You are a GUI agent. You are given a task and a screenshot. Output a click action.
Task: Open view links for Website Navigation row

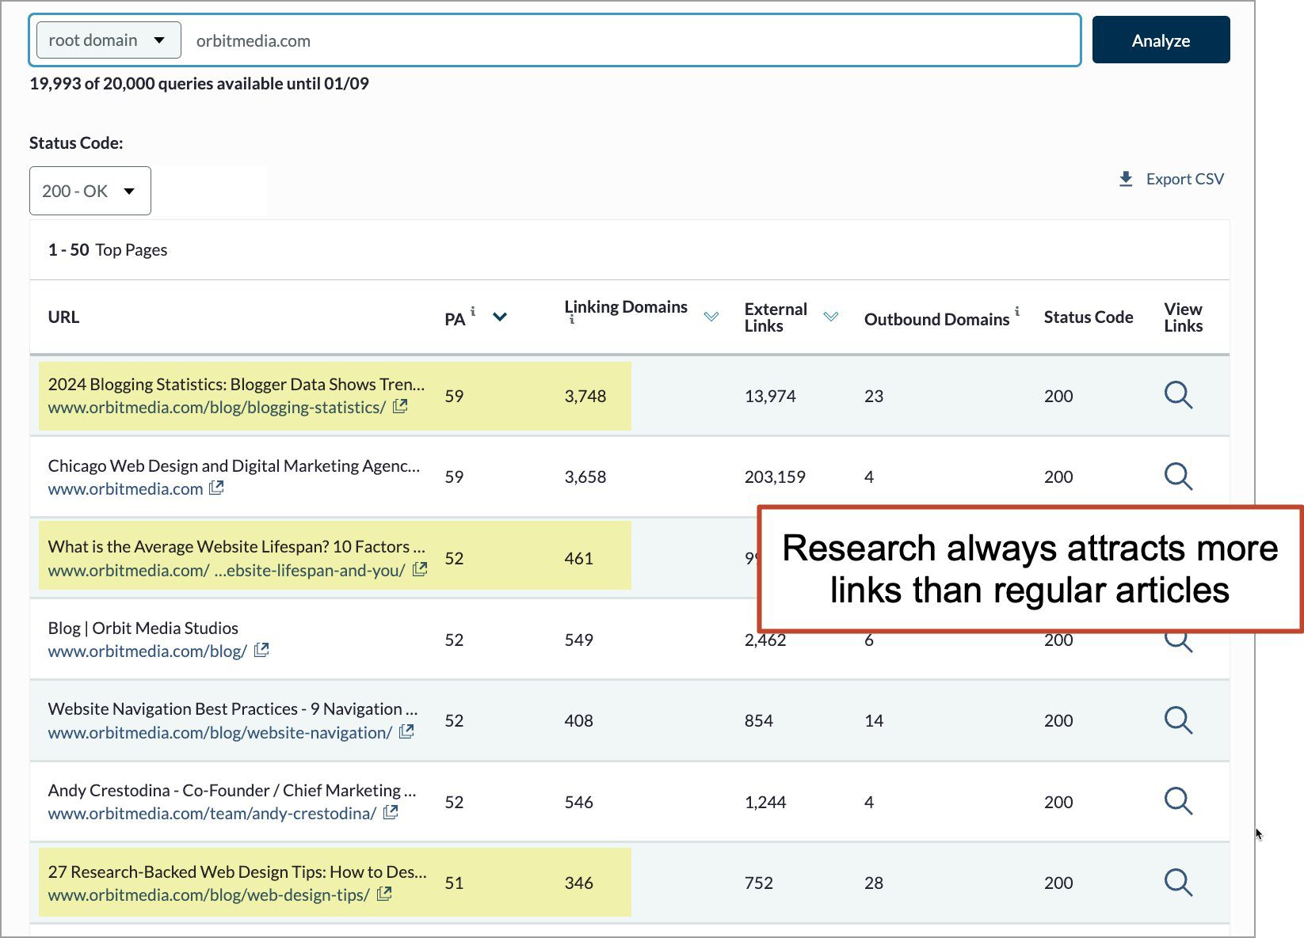1177,720
